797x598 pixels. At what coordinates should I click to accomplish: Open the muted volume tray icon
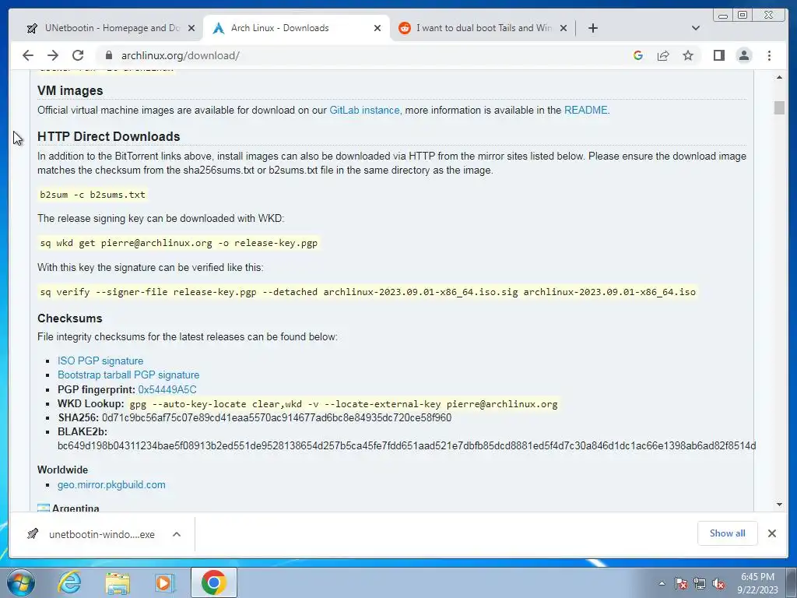pyautogui.click(x=718, y=583)
